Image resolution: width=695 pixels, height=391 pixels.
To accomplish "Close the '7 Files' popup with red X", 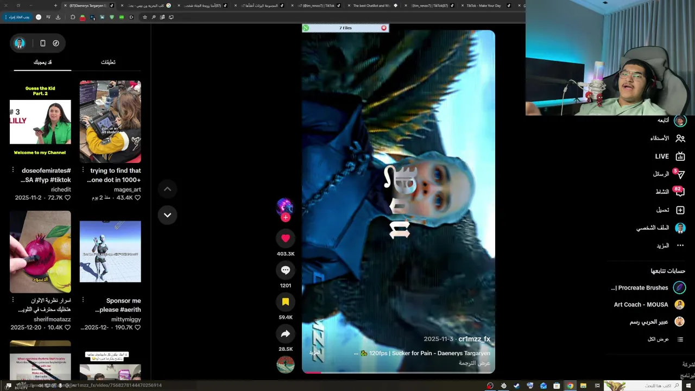I will coord(384,28).
